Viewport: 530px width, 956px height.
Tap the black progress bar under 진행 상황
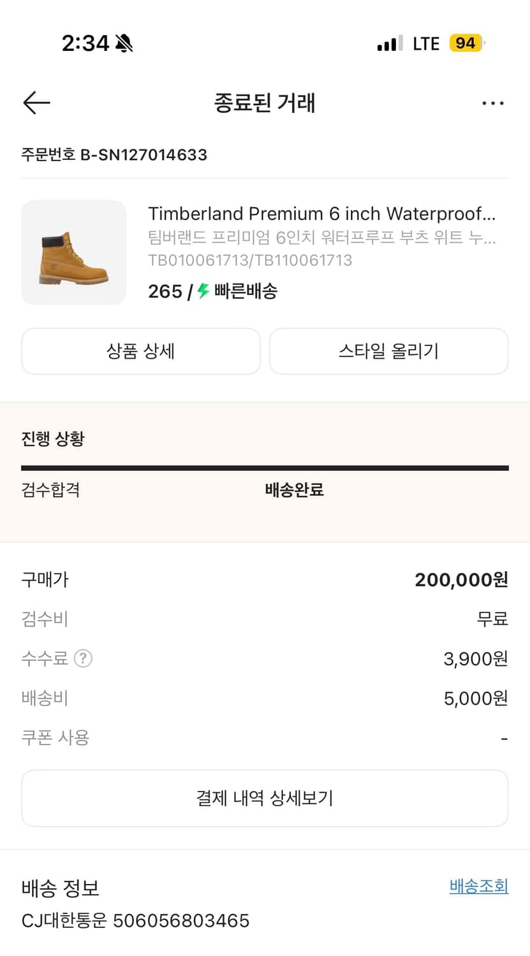point(265,468)
